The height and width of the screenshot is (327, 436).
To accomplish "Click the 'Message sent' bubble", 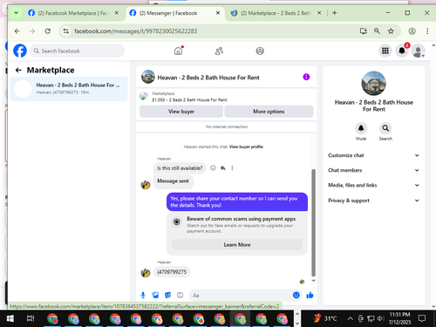I will coord(173,181).
